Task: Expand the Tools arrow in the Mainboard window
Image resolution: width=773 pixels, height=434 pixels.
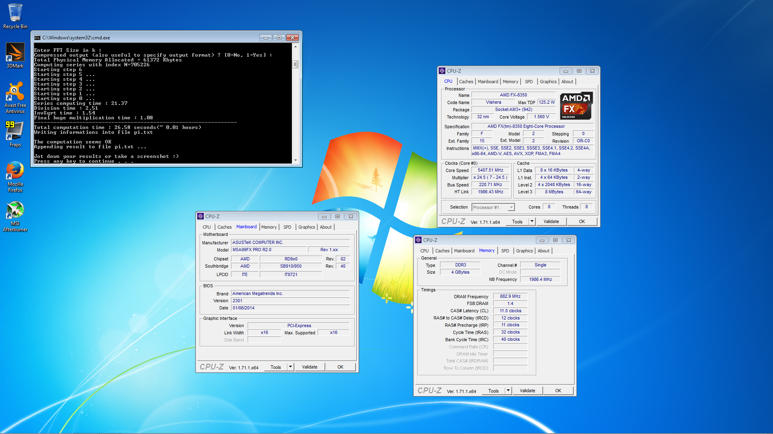Action: [x=290, y=367]
